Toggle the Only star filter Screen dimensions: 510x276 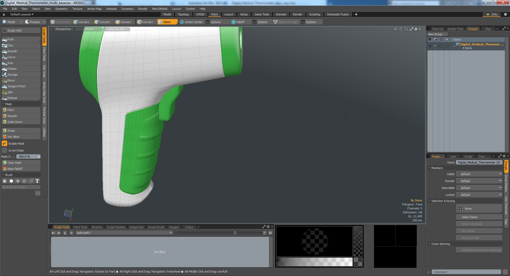coord(492,14)
